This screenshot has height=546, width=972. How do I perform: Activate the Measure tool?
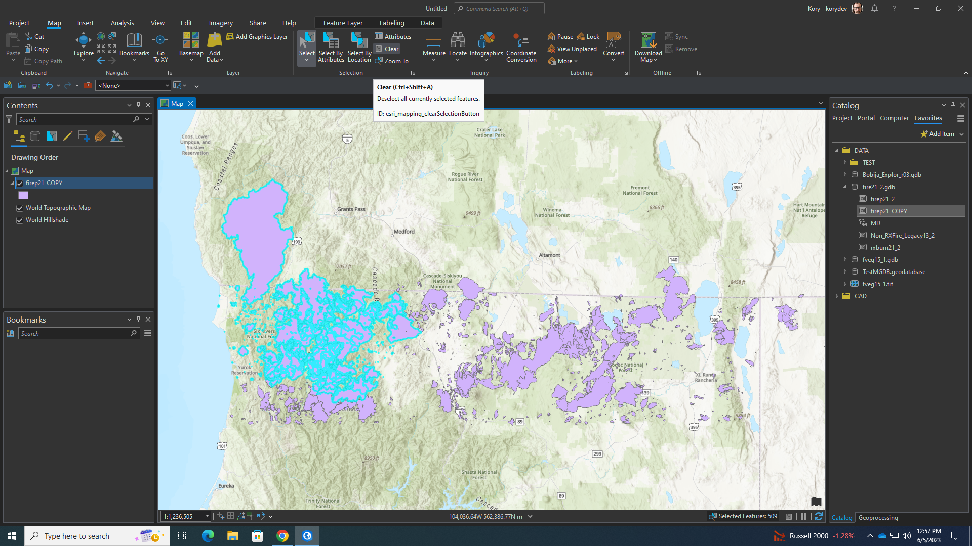coord(433,45)
